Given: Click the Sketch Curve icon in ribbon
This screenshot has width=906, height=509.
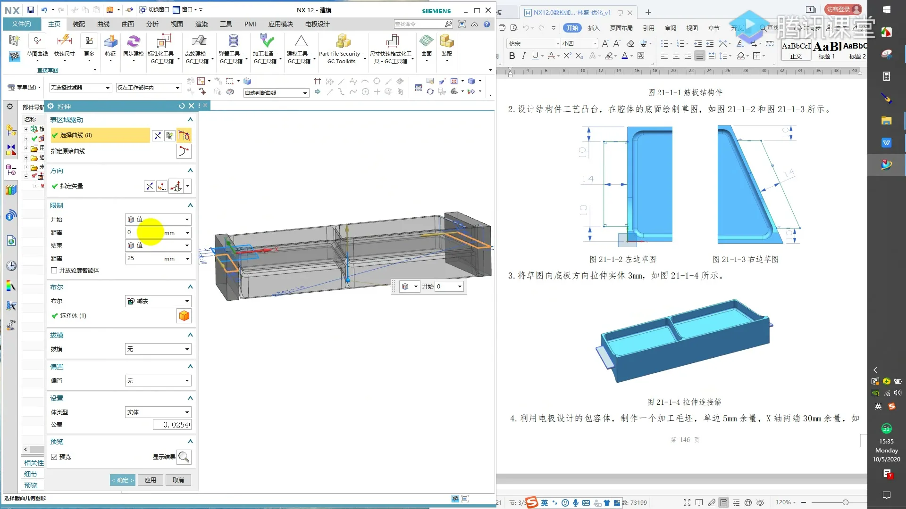Looking at the screenshot, I should [37, 41].
